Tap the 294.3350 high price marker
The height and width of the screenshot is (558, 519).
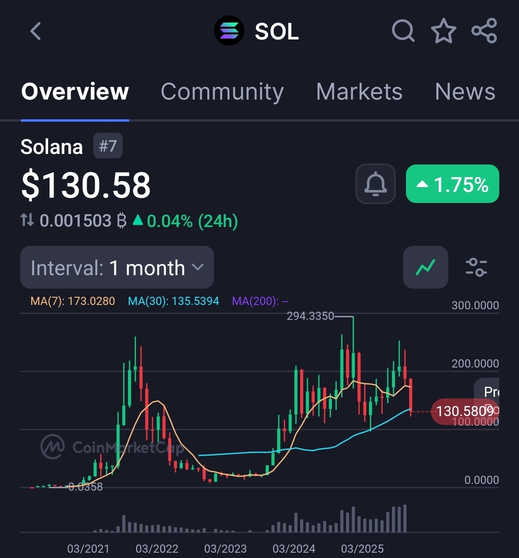310,316
